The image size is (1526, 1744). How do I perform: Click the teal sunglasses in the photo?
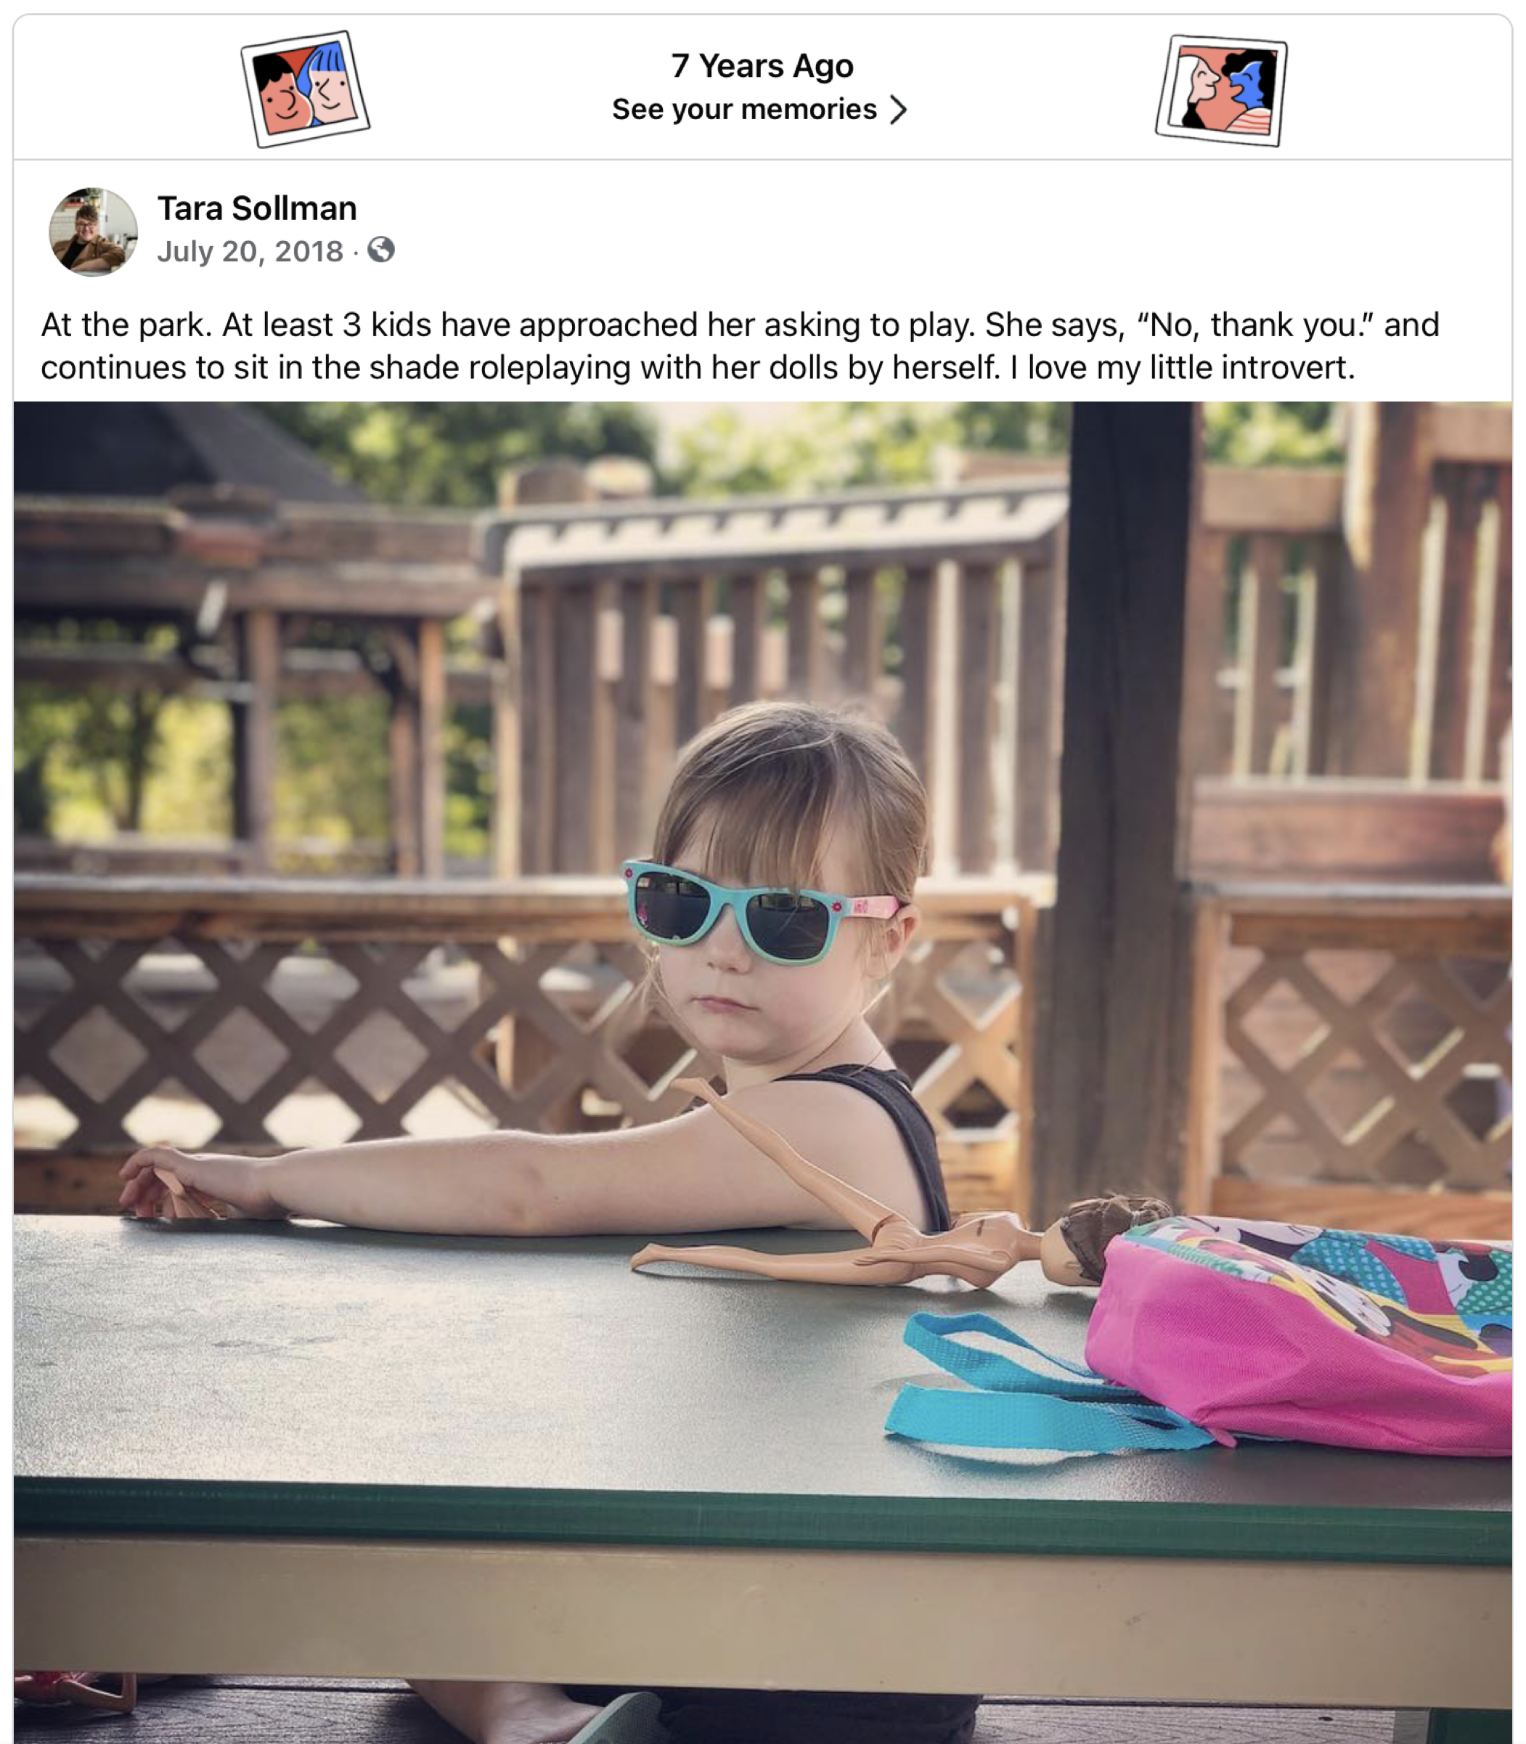click(x=760, y=913)
